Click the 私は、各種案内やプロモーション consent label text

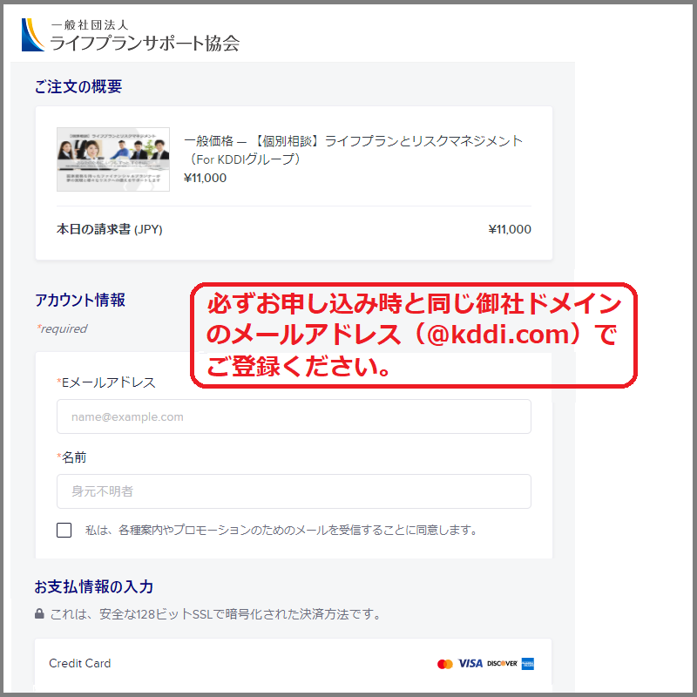point(281,530)
